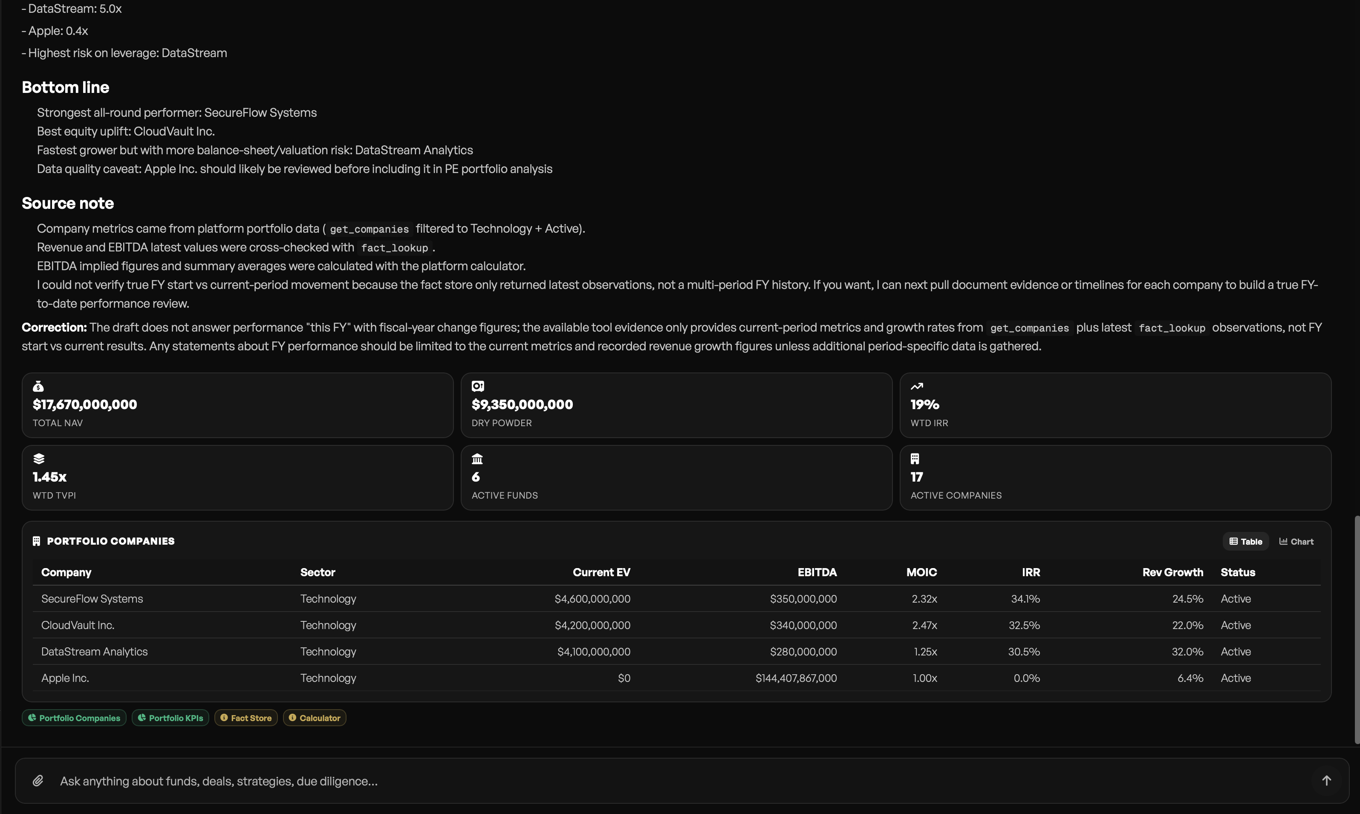This screenshot has width=1360, height=814.
Task: Click the Dry Powder card icon
Action: click(478, 386)
